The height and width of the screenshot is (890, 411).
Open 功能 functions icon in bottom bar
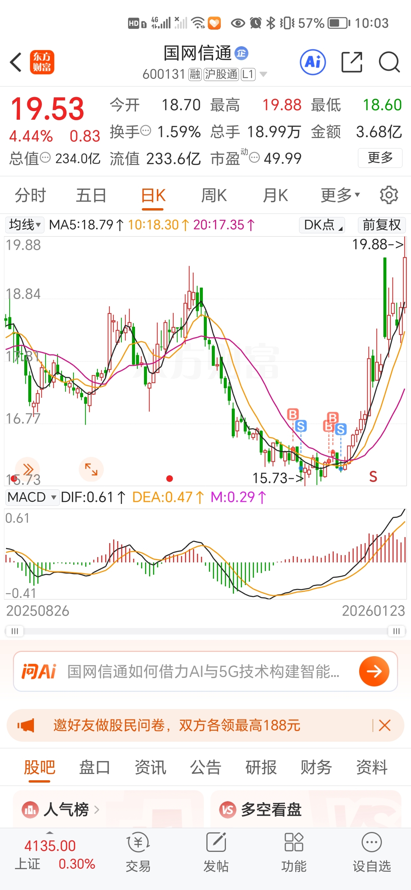(x=294, y=842)
